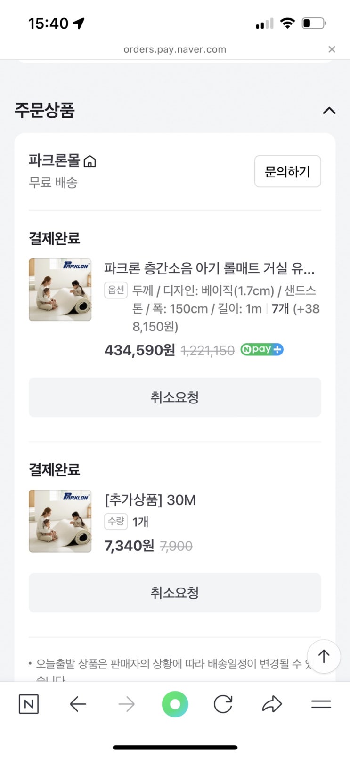The image size is (350, 757).
Task: Collapse the 주문상품 section chevron
Action: (329, 111)
